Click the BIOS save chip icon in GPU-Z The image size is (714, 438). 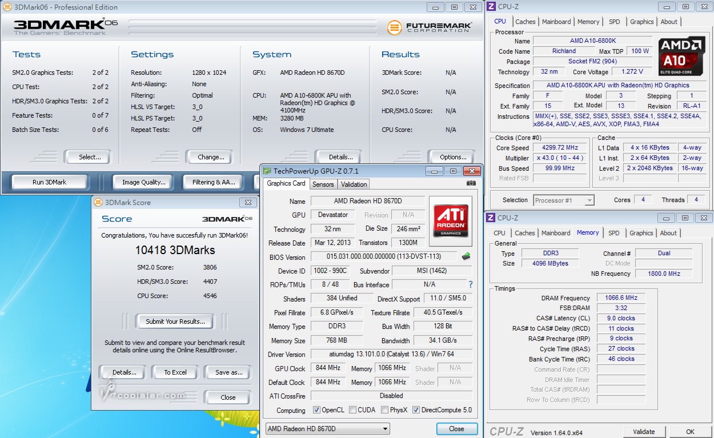pyautogui.click(x=466, y=256)
